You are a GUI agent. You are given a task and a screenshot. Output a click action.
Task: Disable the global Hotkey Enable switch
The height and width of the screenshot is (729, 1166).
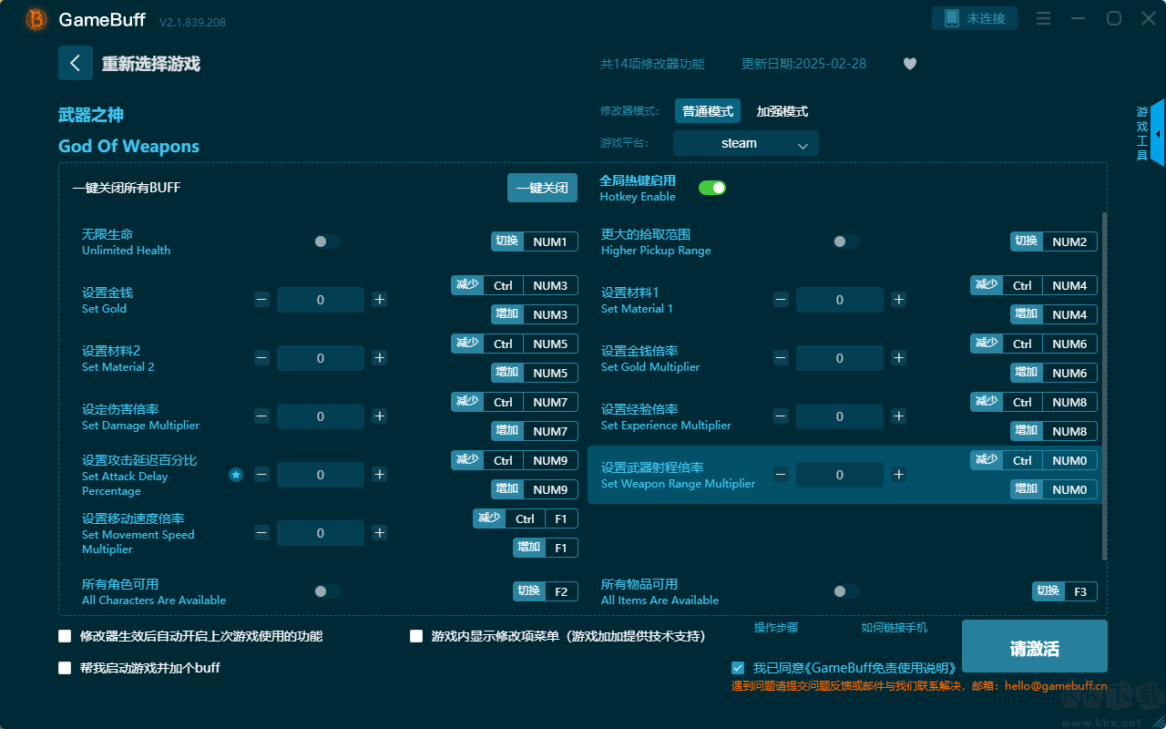pos(712,188)
